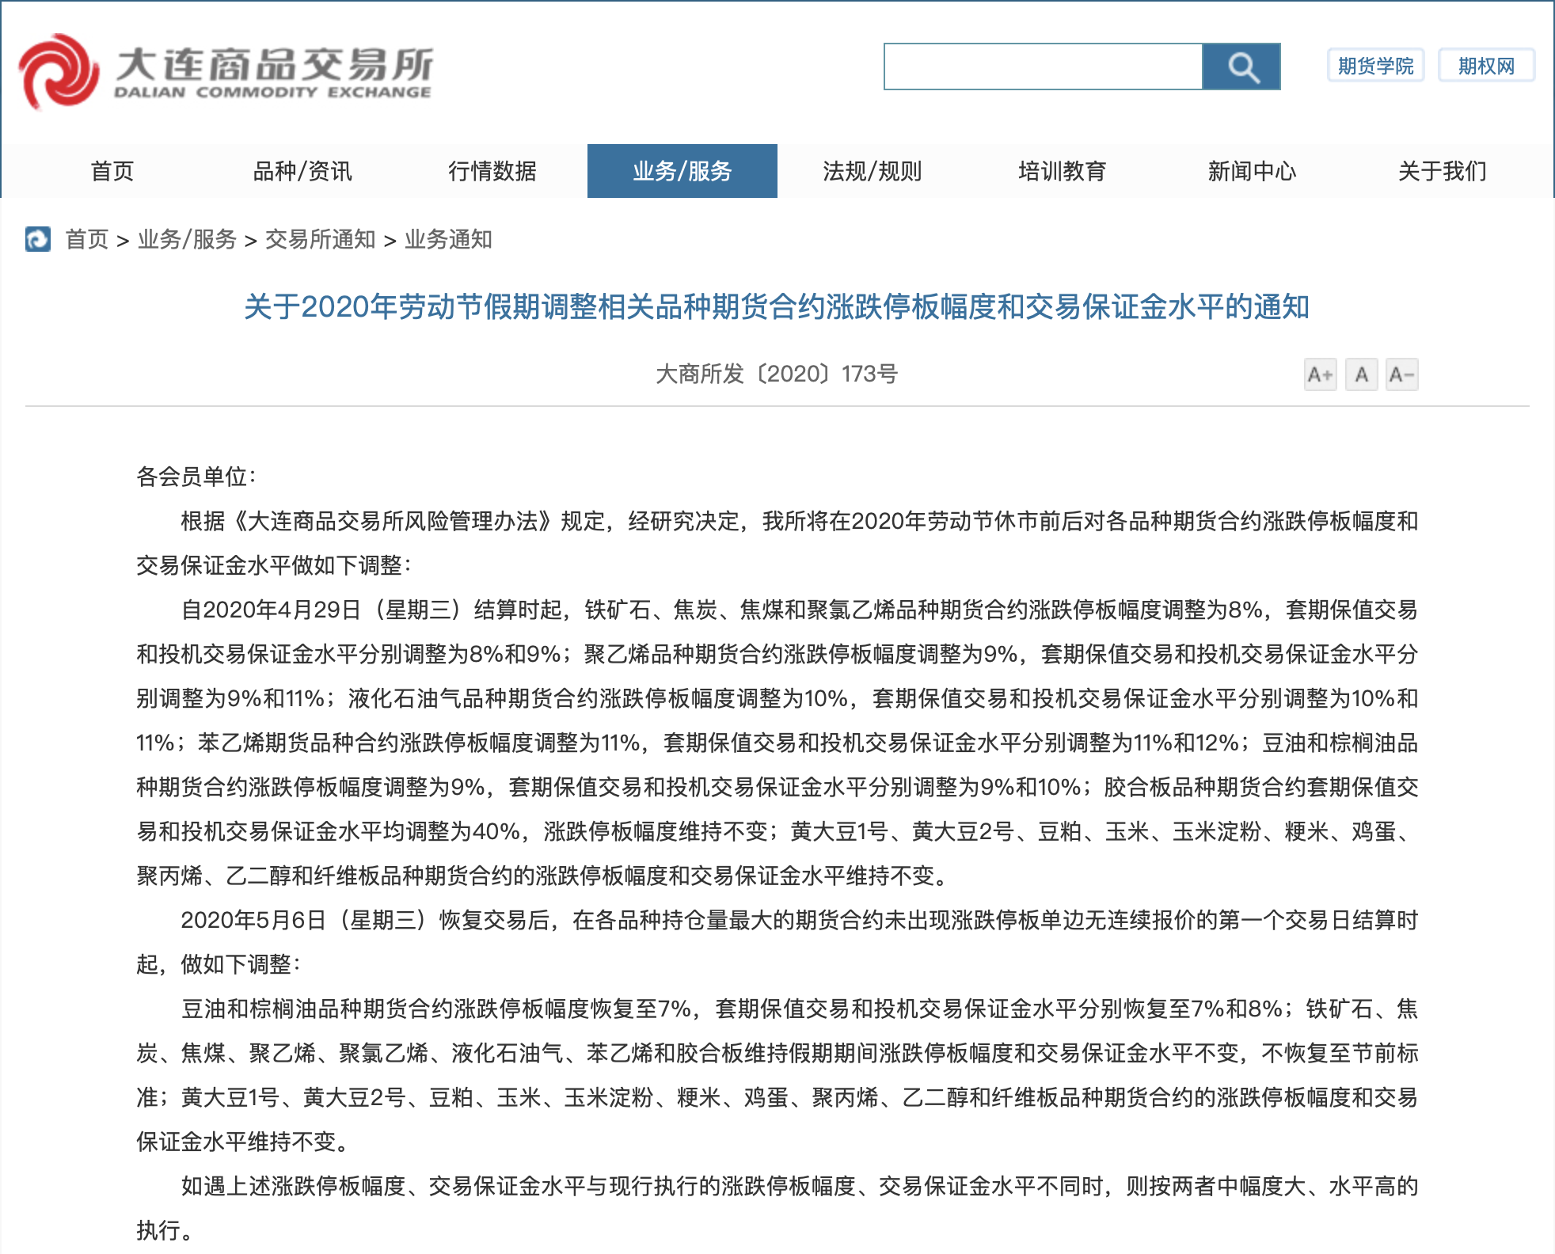Open the 期货学院 link
This screenshot has height=1254, width=1555.
point(1376,66)
